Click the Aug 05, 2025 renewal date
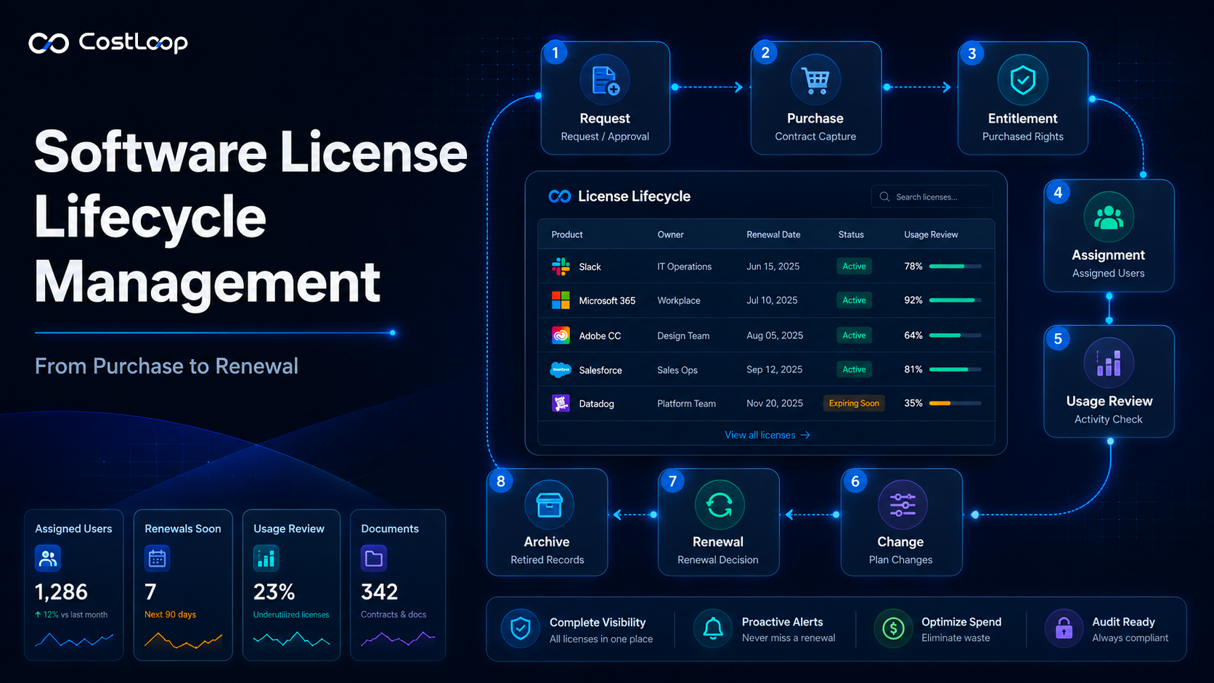Viewport: 1214px width, 683px height. click(x=775, y=335)
